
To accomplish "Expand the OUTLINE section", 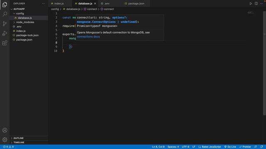I will (x=29, y=138).
